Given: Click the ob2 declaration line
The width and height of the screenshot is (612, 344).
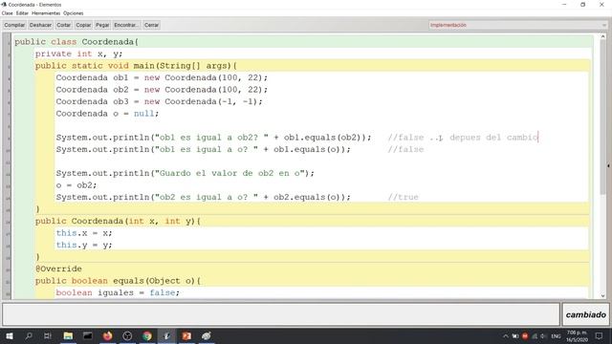Looking at the screenshot, I should [162, 90].
